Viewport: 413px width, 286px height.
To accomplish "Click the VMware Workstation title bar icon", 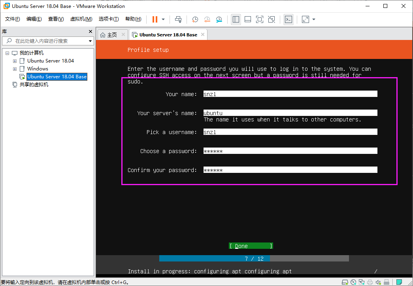I will tap(7, 6).
